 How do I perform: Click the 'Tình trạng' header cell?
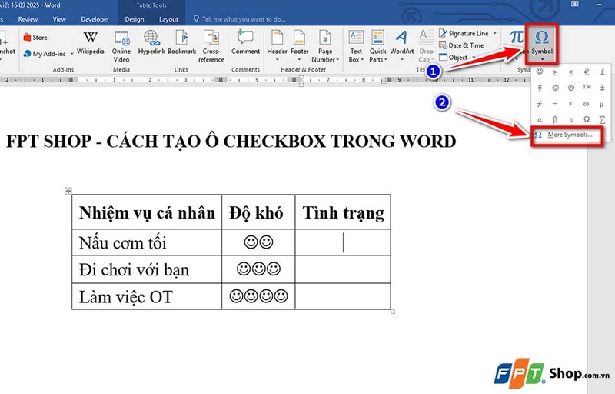coord(343,212)
